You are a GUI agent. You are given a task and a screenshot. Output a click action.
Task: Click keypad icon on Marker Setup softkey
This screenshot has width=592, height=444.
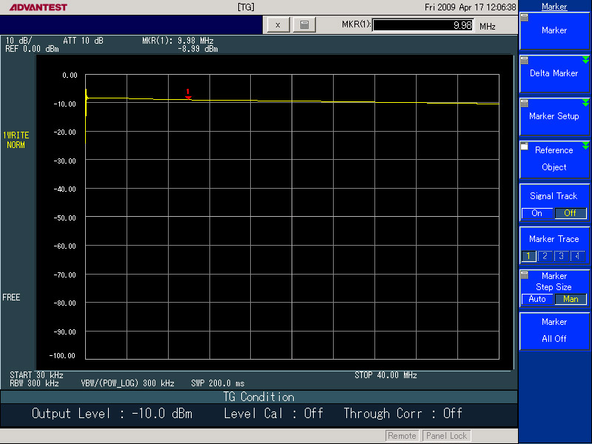coord(525,104)
